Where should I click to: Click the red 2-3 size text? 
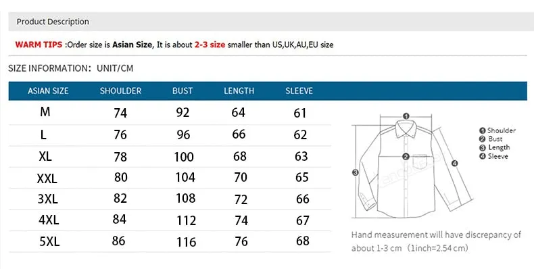(x=210, y=45)
